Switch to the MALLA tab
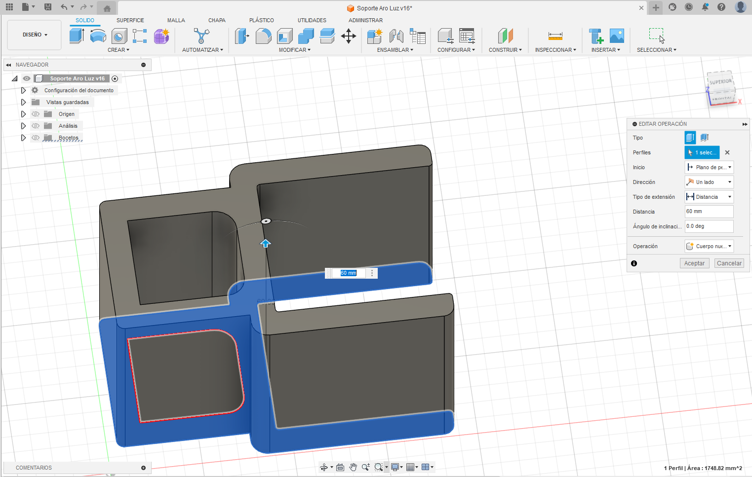 pos(176,20)
